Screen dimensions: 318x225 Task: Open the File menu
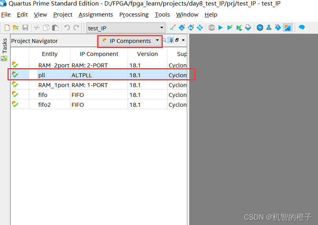[6, 15]
